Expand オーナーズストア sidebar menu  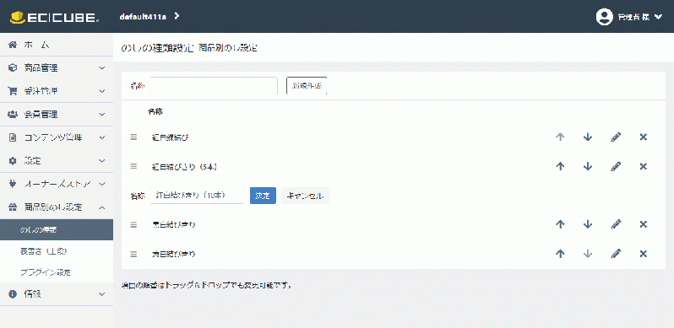tap(57, 184)
